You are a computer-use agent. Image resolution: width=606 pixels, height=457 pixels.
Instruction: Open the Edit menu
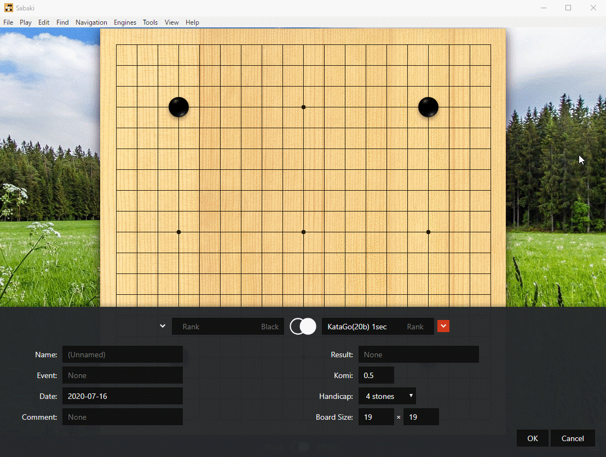[x=44, y=22]
